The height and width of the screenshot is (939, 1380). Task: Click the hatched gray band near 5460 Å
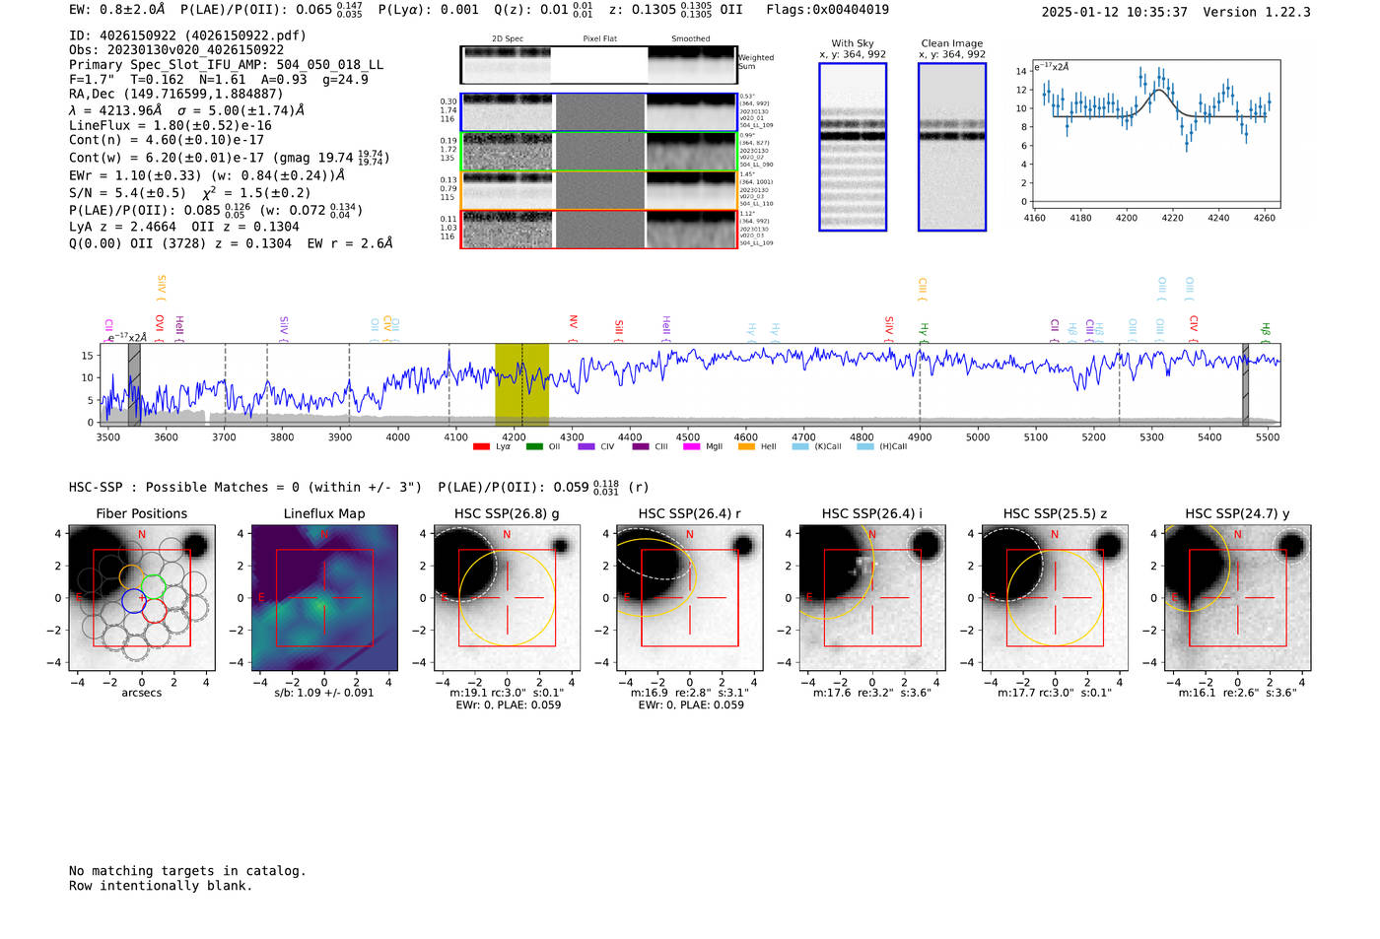[x=1245, y=383]
